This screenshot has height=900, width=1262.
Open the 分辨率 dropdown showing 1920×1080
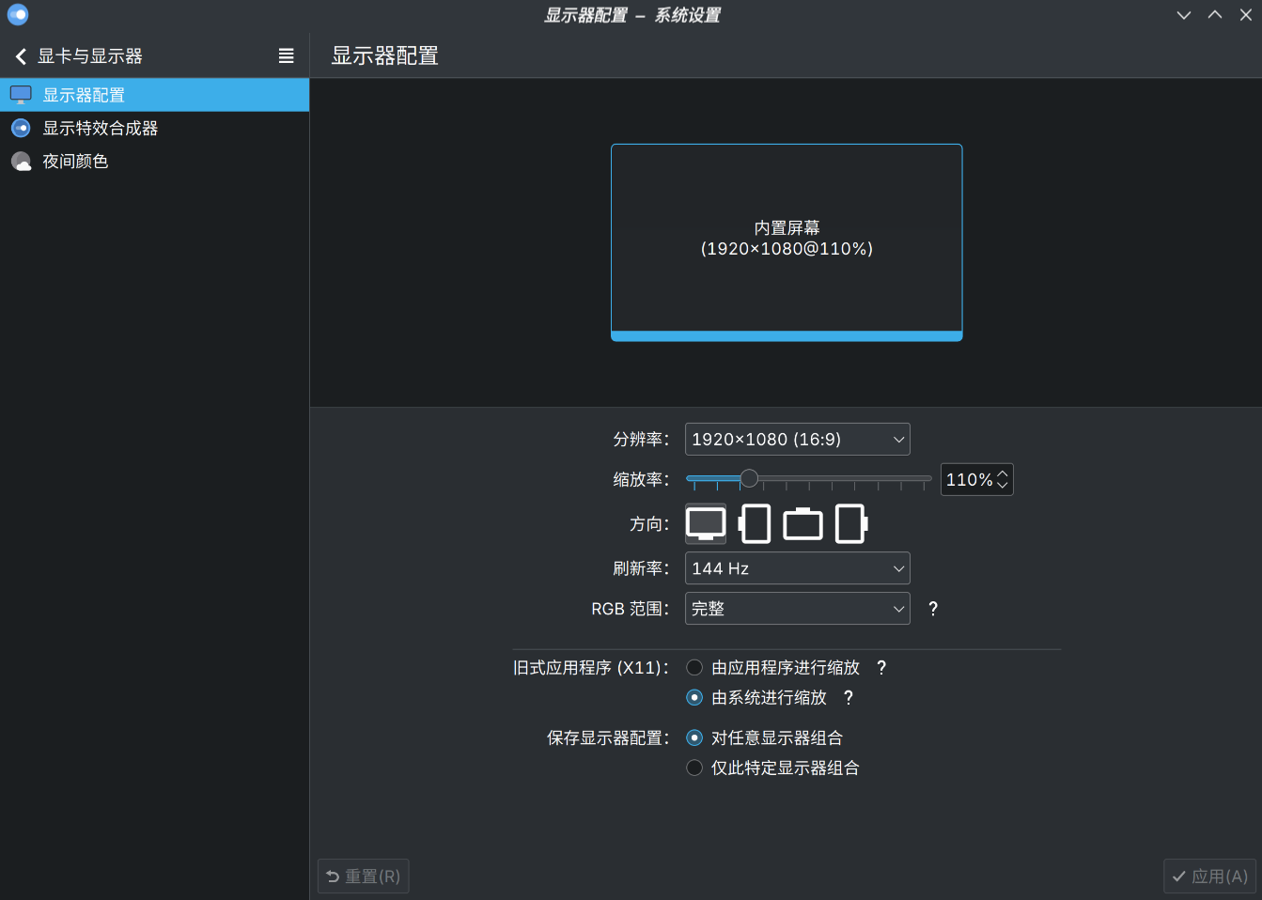[797, 440]
